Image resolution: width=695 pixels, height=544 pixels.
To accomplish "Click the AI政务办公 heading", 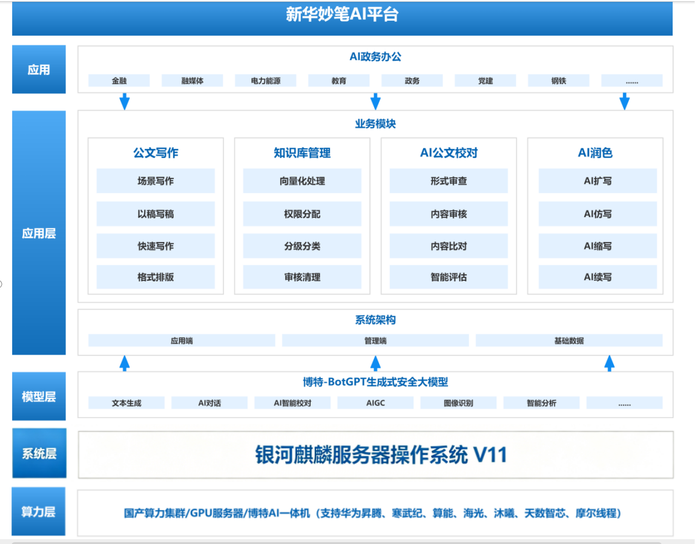I will (375, 57).
